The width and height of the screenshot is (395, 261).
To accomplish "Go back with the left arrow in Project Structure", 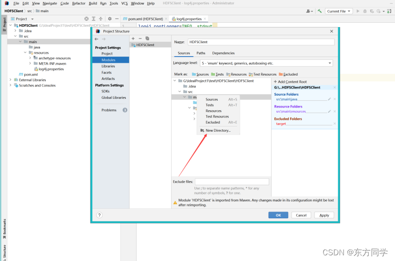I will [x=96, y=39].
